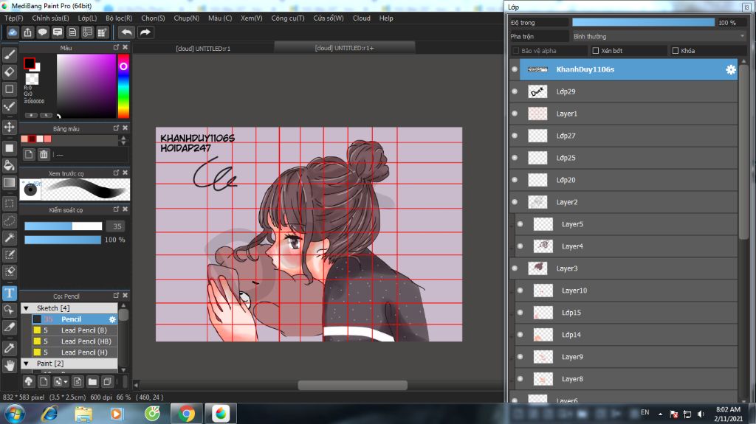This screenshot has height=424, width=756.
Task: Open the Pha trộn blend mode dropdown
Action: click(x=659, y=36)
